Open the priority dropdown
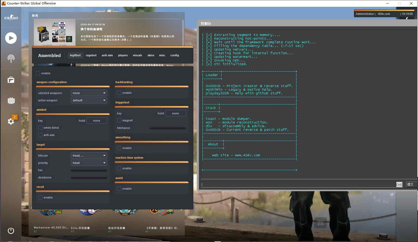 tap(89, 163)
